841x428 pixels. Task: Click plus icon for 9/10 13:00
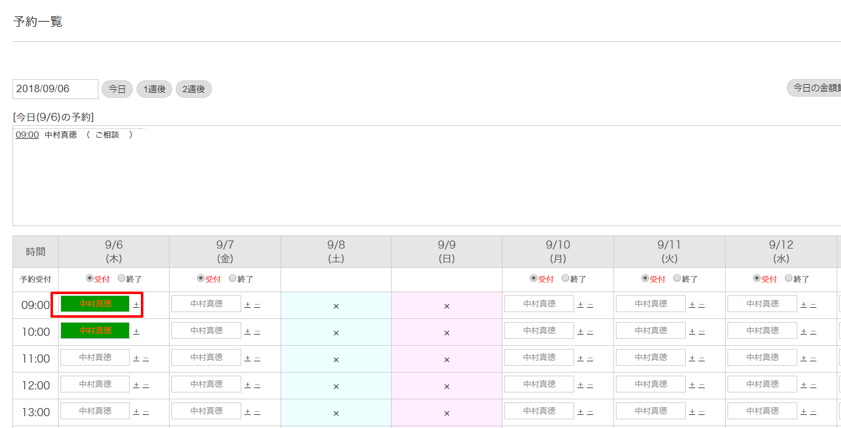click(x=580, y=412)
